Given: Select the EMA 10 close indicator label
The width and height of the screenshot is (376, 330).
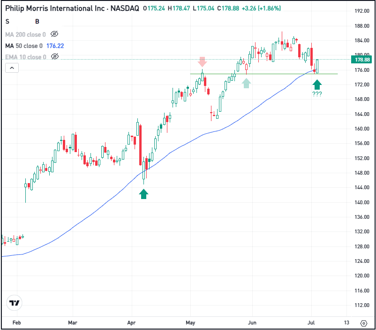Looking at the screenshot, I should point(26,57).
